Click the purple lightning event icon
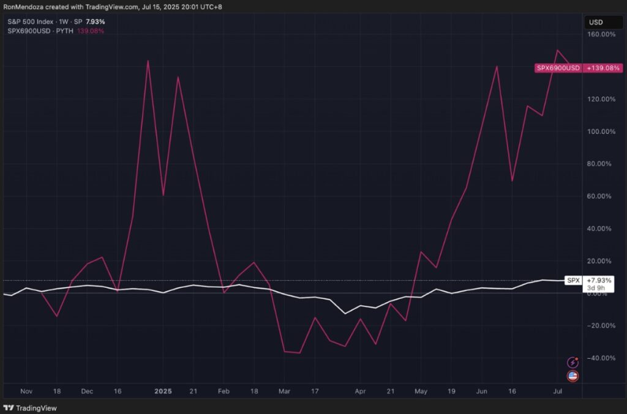 coord(573,363)
